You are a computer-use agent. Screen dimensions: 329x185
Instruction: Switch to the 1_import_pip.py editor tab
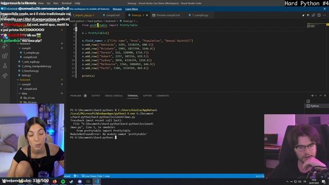(83, 15)
